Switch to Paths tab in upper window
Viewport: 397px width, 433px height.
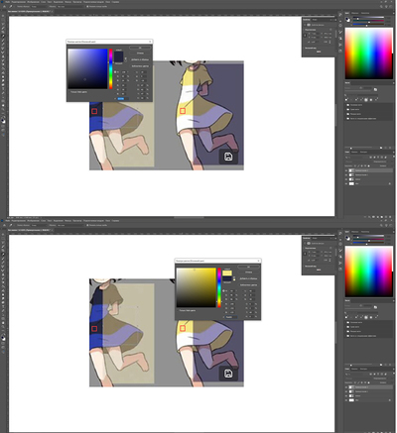point(363,152)
